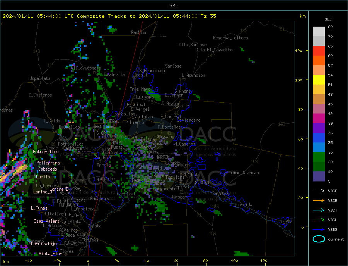Image resolution: width=348 pixels, height=266 pixels.
Task: Click the 'L_Asuncion' map label
Action: point(193,75)
